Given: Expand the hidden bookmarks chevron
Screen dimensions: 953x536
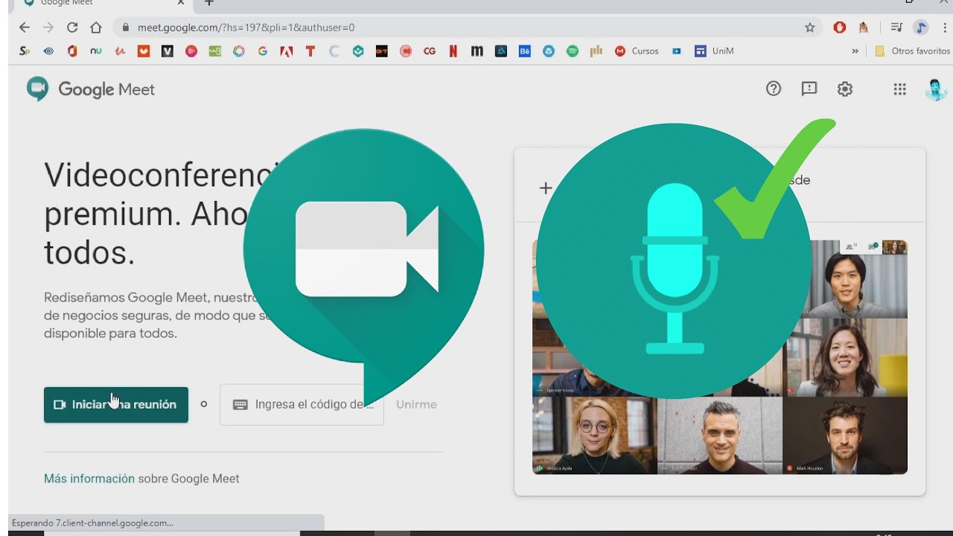Looking at the screenshot, I should coord(855,51).
